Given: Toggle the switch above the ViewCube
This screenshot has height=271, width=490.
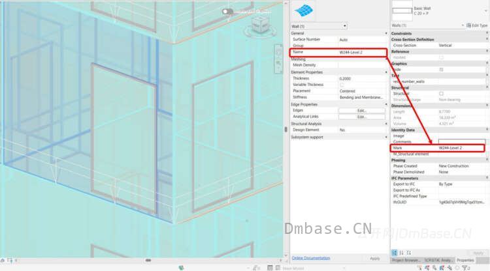Looking at the screenshot, I should click(x=228, y=12).
